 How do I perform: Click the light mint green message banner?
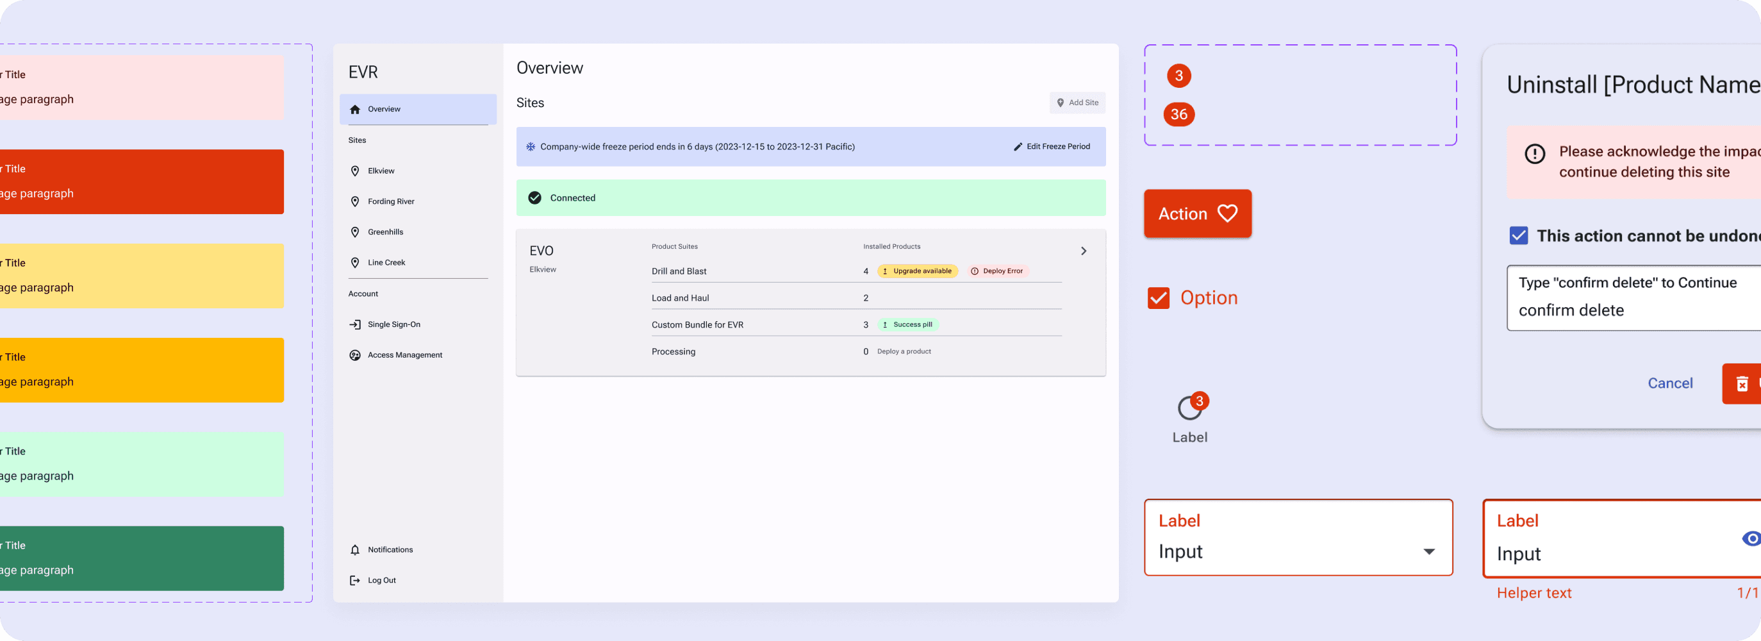click(142, 464)
